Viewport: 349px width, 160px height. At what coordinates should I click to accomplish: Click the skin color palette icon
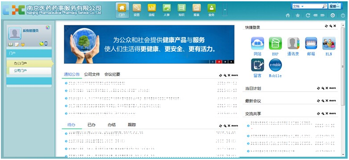[48, 27]
